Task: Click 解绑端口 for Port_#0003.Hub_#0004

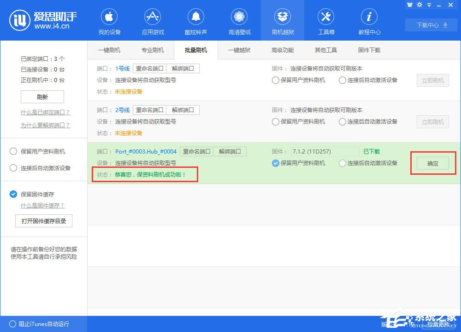Action: point(230,151)
